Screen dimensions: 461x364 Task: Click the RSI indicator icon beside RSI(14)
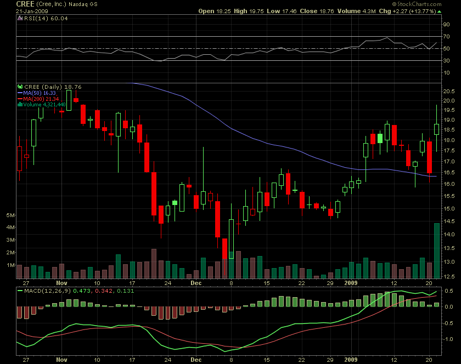tap(20, 18)
